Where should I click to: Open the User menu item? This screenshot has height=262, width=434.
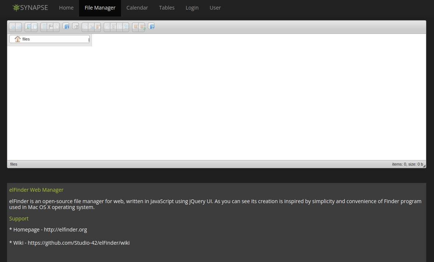click(215, 8)
